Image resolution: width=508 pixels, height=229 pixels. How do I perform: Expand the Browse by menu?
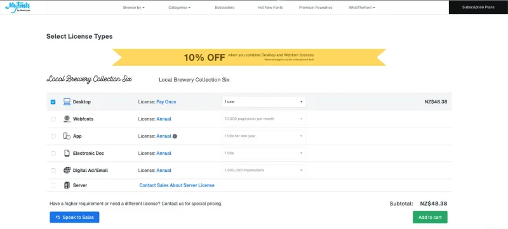133,8
